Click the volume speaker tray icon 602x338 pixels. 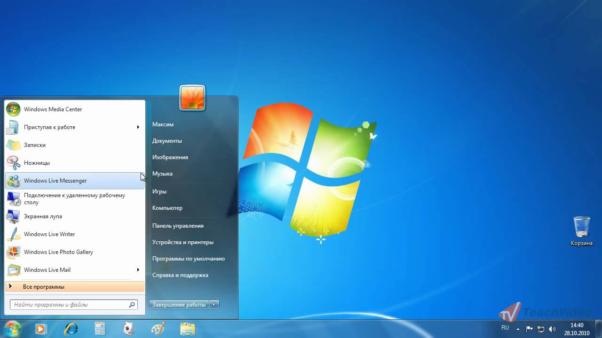pos(552,329)
